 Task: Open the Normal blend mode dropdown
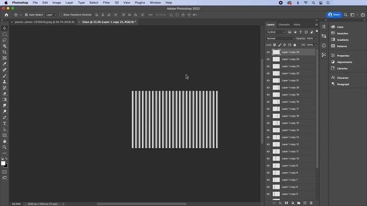[280, 38]
